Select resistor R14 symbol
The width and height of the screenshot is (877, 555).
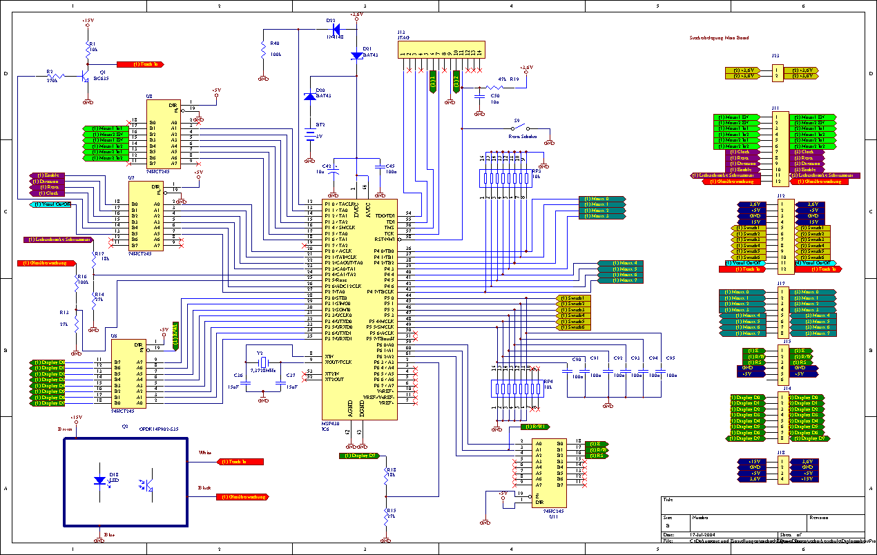[x=94, y=301]
